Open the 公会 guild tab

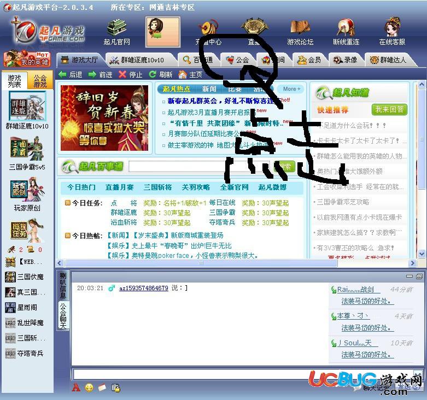click(237, 60)
